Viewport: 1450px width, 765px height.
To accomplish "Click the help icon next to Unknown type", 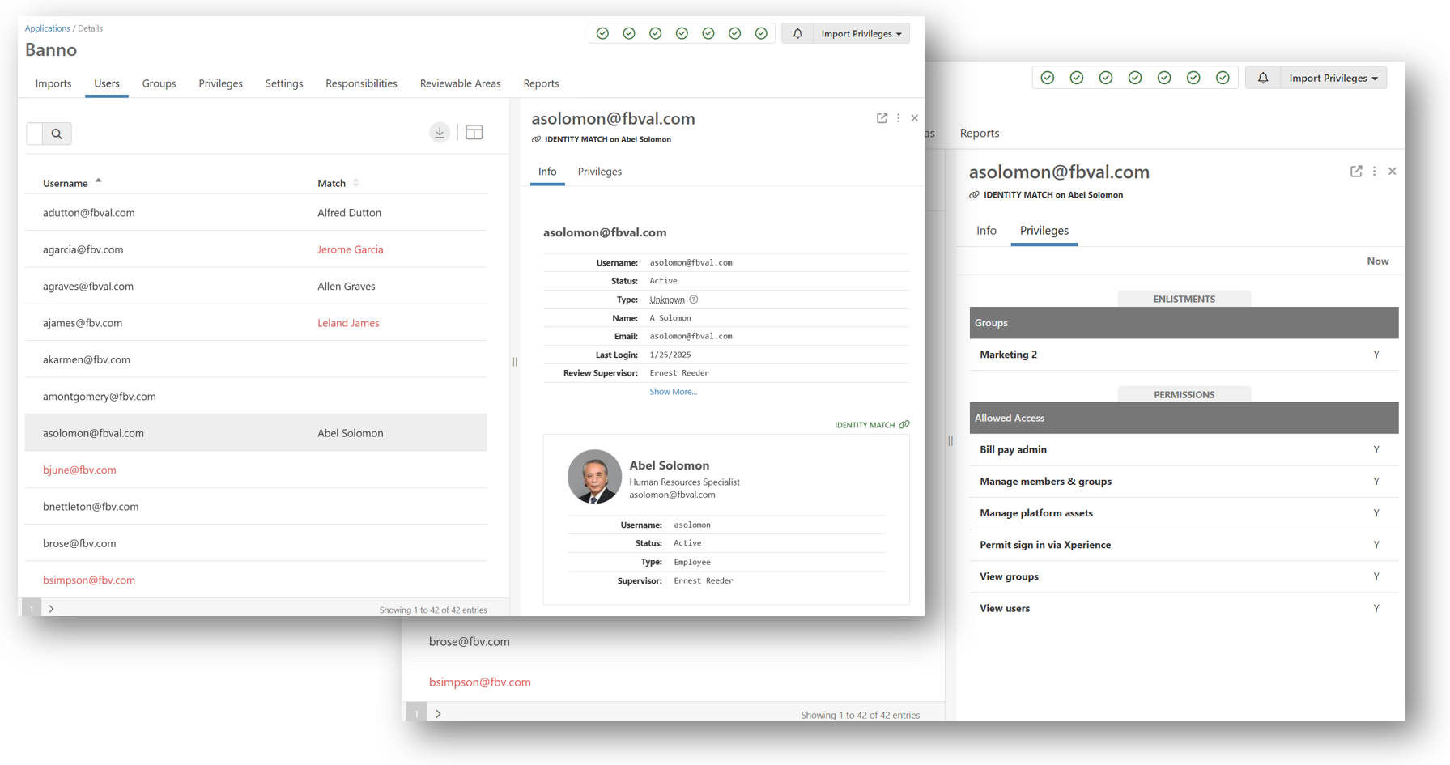I will click(x=694, y=300).
